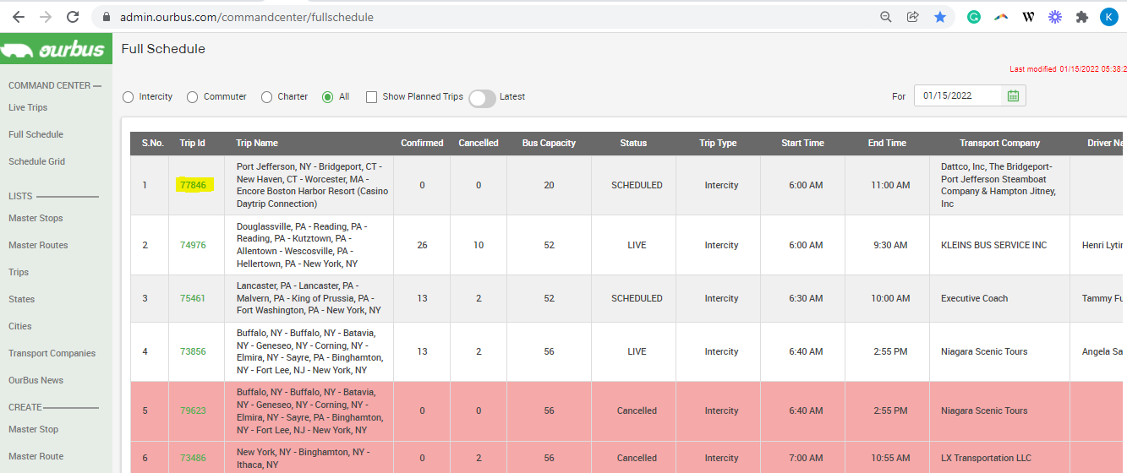The width and height of the screenshot is (1127, 473).
Task: Click the lock icon in the address bar
Action: point(106,17)
